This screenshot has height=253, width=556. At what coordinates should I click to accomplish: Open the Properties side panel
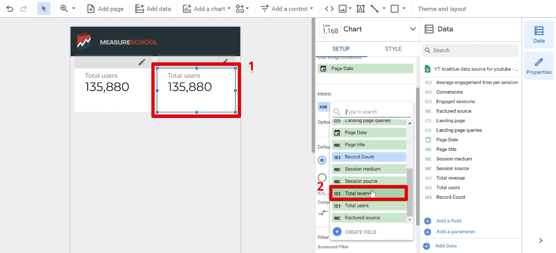[538, 66]
